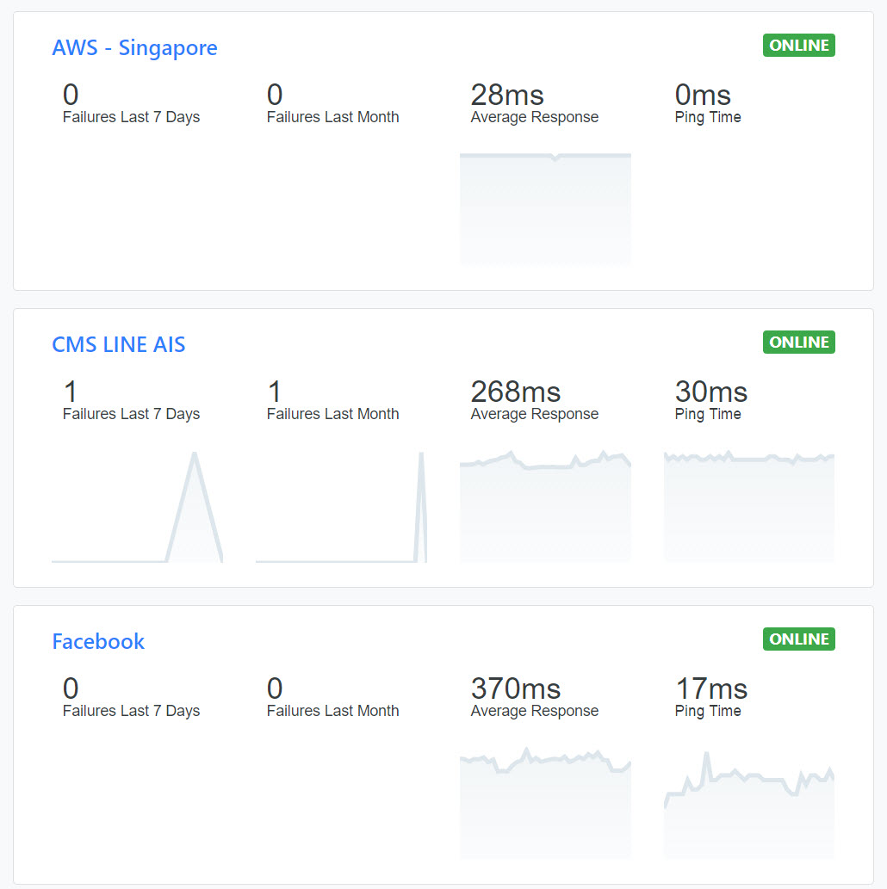Viewport: 887px width, 889px height.
Task: Select the 17ms ping time value
Action: coord(711,688)
